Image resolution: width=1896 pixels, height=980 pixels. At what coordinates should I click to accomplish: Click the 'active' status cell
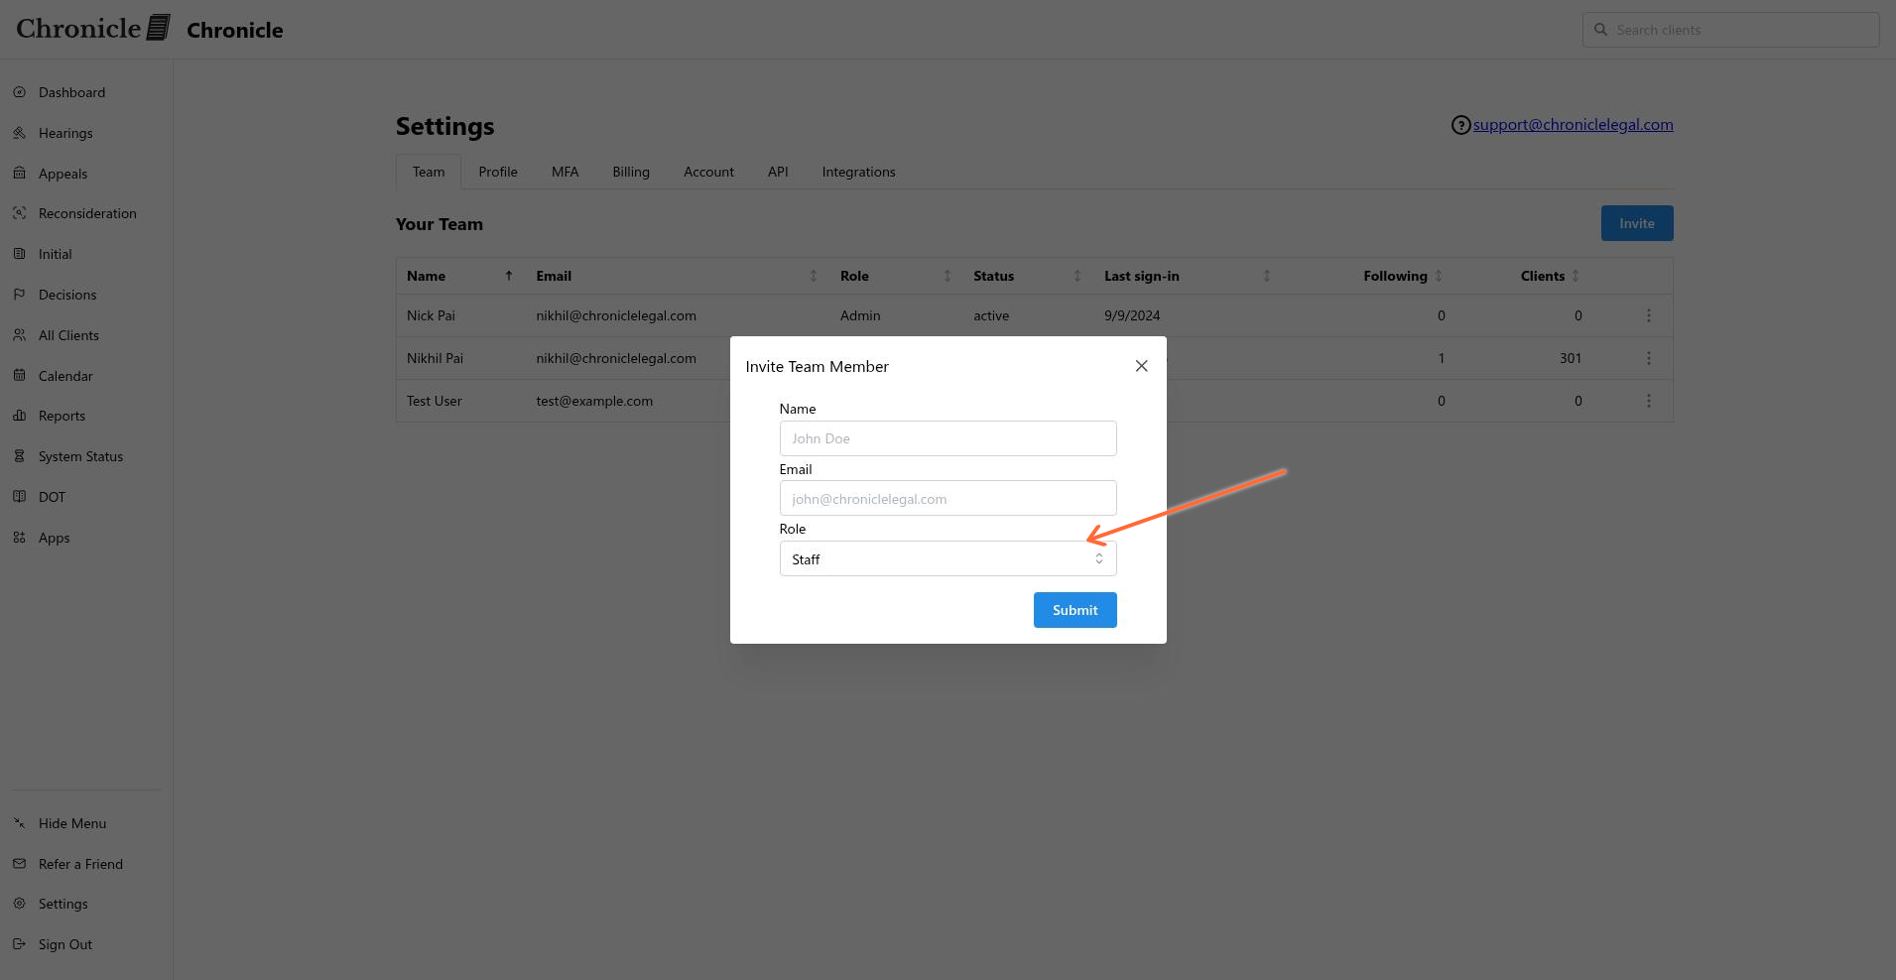click(x=991, y=315)
